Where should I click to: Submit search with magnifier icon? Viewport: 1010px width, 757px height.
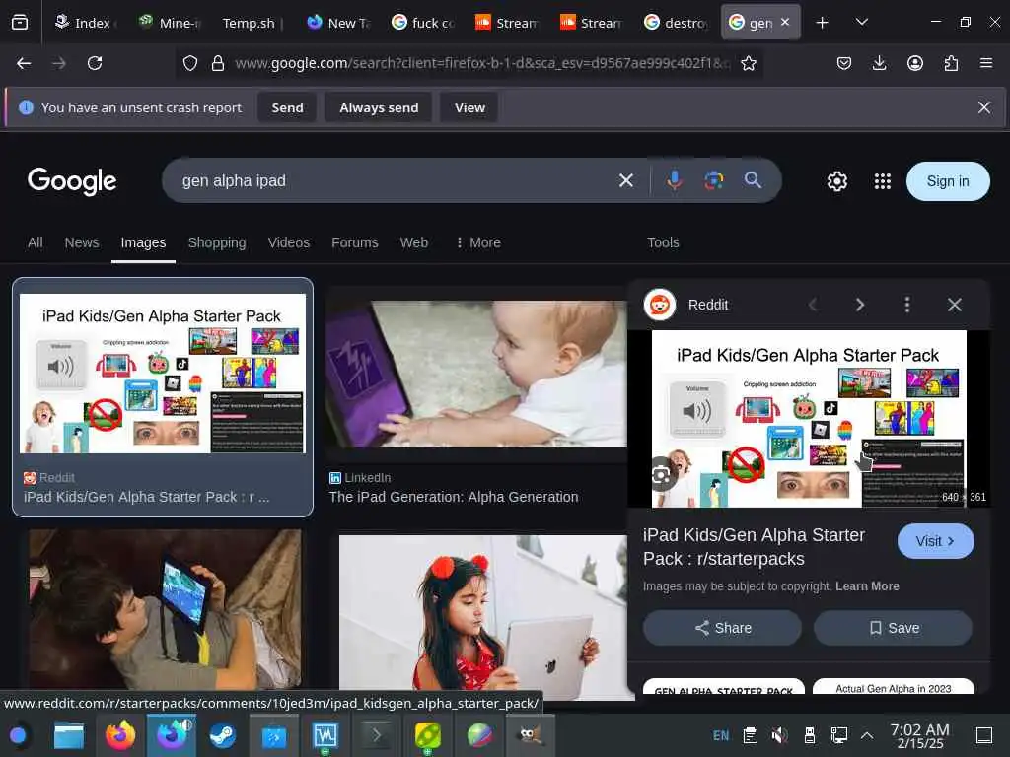point(753,181)
